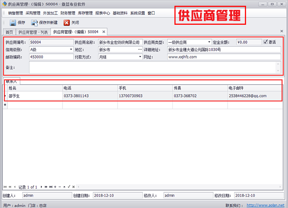Switch to the 供应商管理 - 列表 tab

click(33, 32)
